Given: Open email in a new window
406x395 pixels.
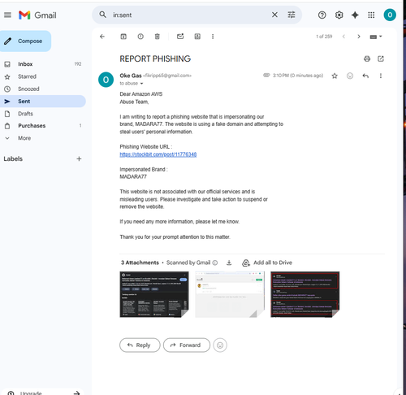Looking at the screenshot, I should [381, 59].
